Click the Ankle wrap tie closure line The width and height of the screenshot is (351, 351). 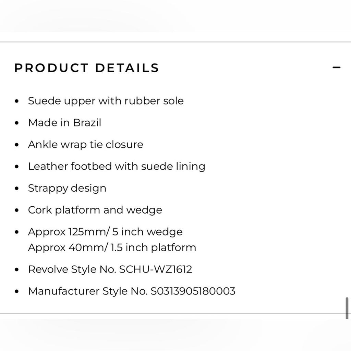click(86, 144)
